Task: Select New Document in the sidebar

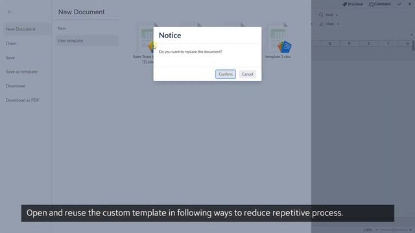Action: click(27, 29)
